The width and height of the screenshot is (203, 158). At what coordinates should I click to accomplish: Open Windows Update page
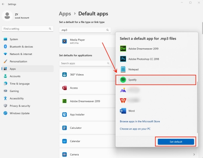point(28,113)
